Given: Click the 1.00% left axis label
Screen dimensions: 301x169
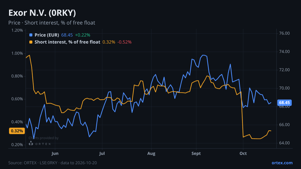Looking at the screenshot, I should (17, 53).
